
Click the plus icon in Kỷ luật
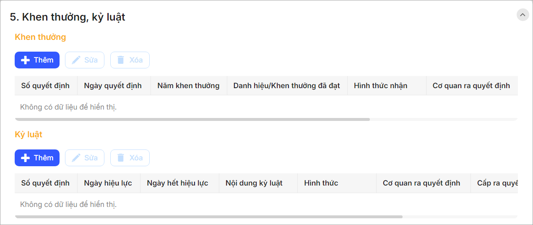click(x=25, y=158)
